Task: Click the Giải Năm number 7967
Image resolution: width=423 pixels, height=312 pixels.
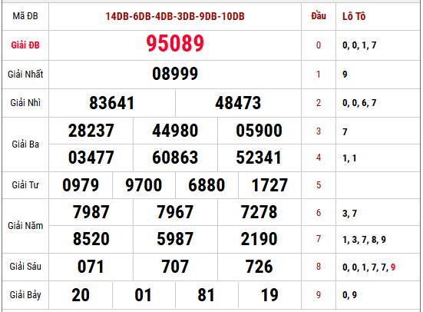Action: pyautogui.click(x=175, y=212)
